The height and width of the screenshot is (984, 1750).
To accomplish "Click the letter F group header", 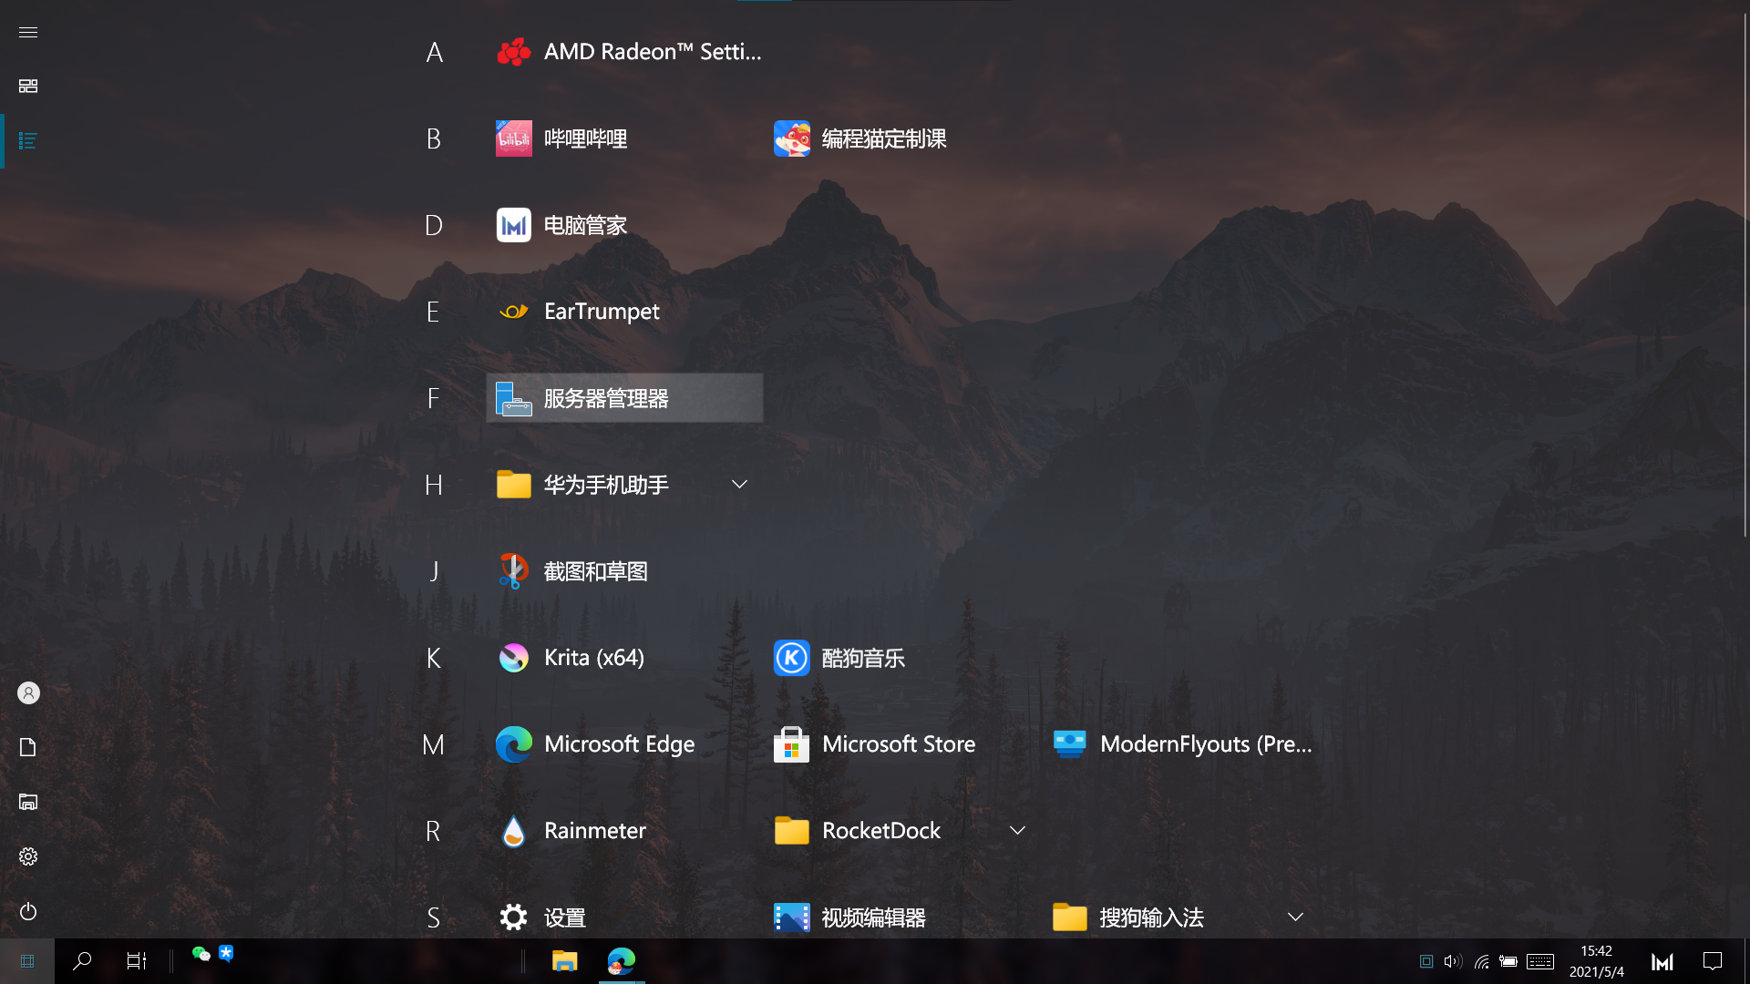I will 433,398.
